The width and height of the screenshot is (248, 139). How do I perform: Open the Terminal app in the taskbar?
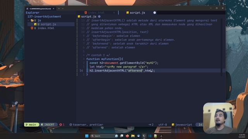[x=144, y=136]
